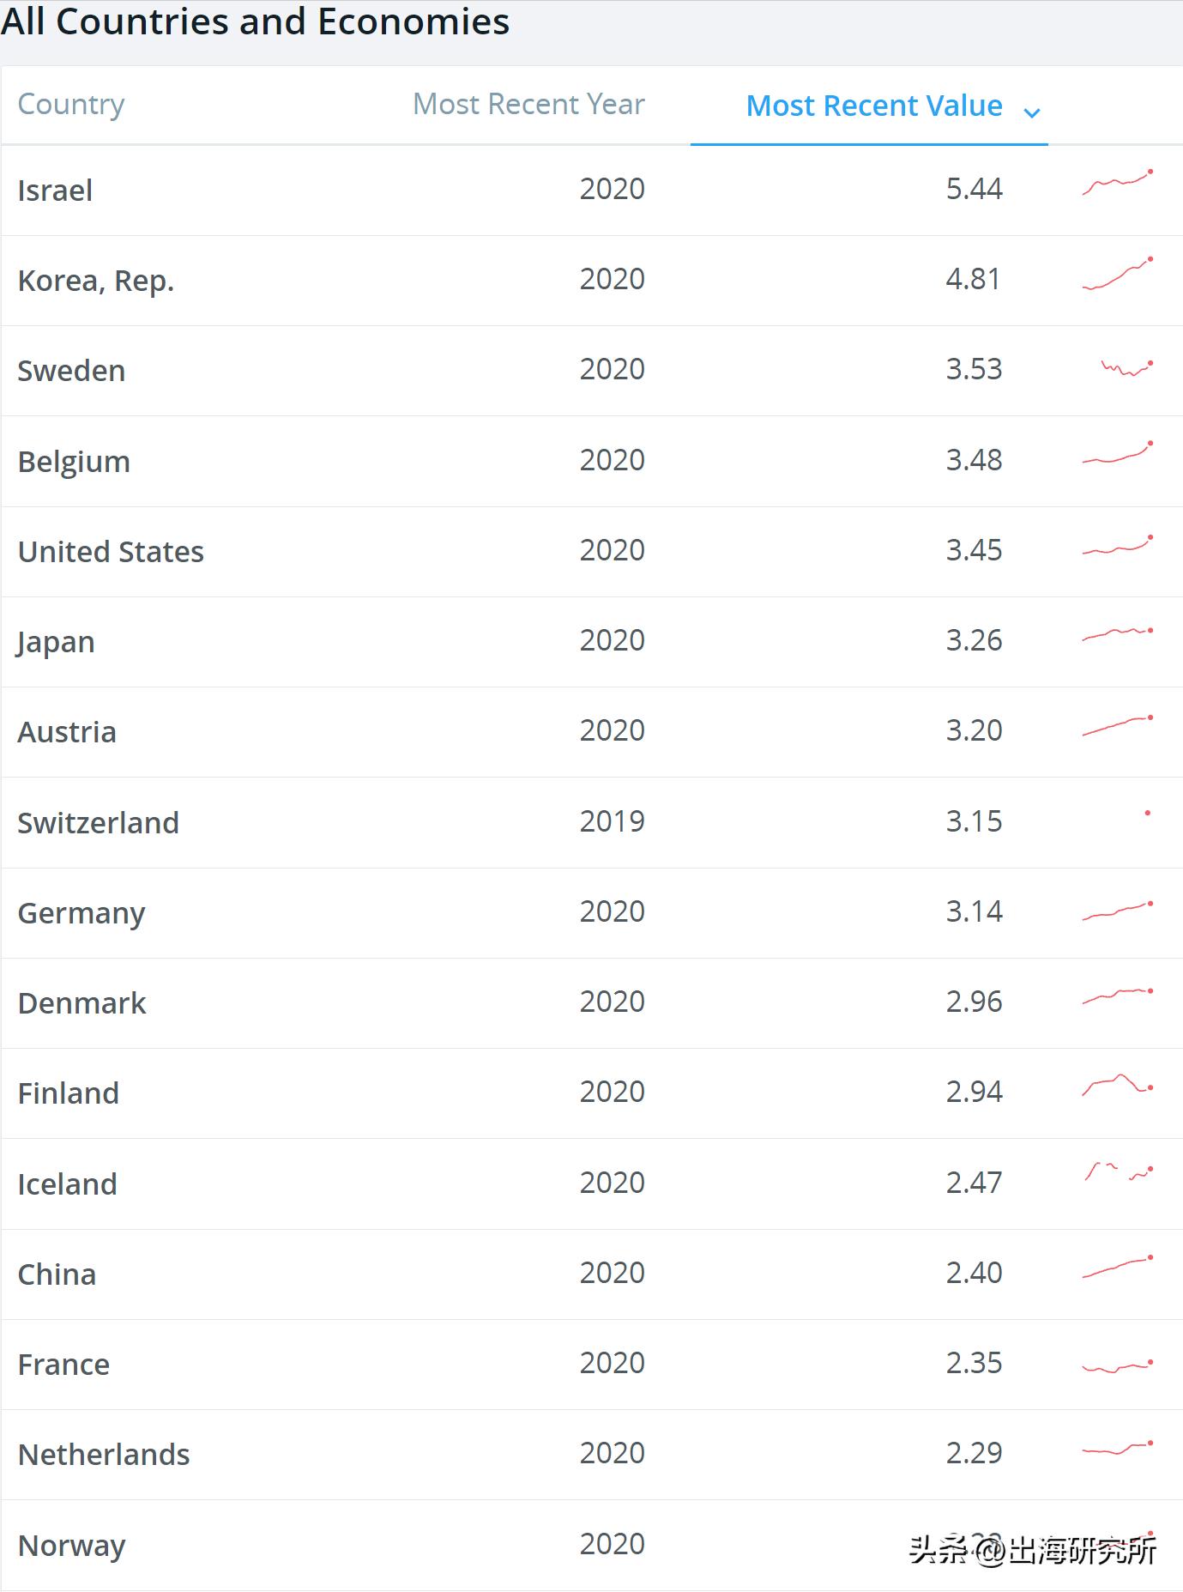
Task: Click the Norway country name
Action: click(72, 1546)
